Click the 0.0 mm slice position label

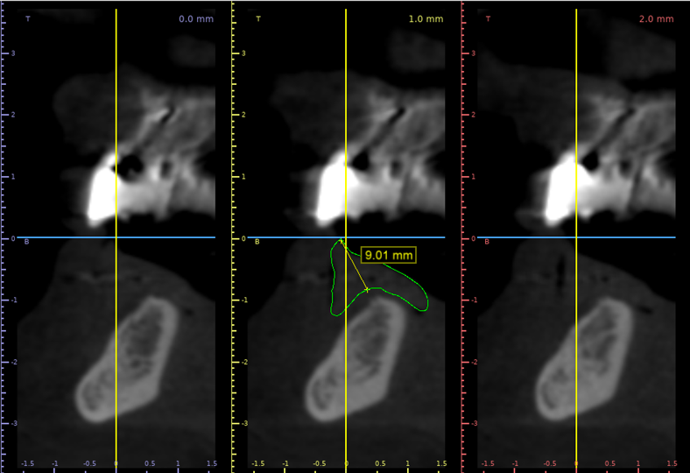(x=197, y=18)
